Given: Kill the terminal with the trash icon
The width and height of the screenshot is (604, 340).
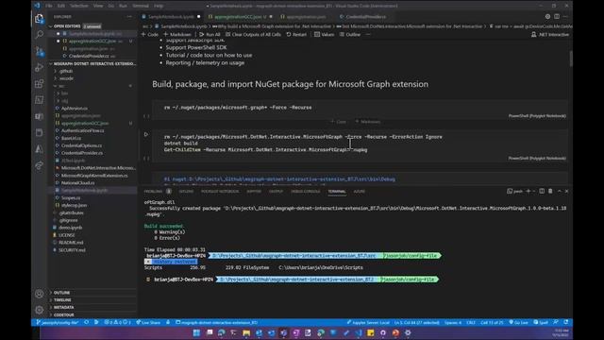Looking at the screenshot, I should coord(550,191).
